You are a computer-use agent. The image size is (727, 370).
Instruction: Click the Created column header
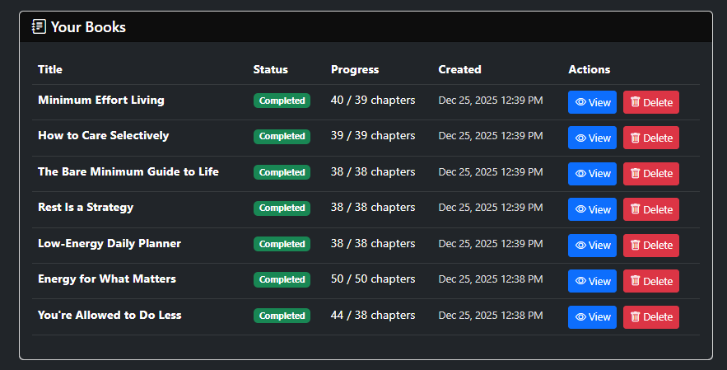click(x=459, y=70)
